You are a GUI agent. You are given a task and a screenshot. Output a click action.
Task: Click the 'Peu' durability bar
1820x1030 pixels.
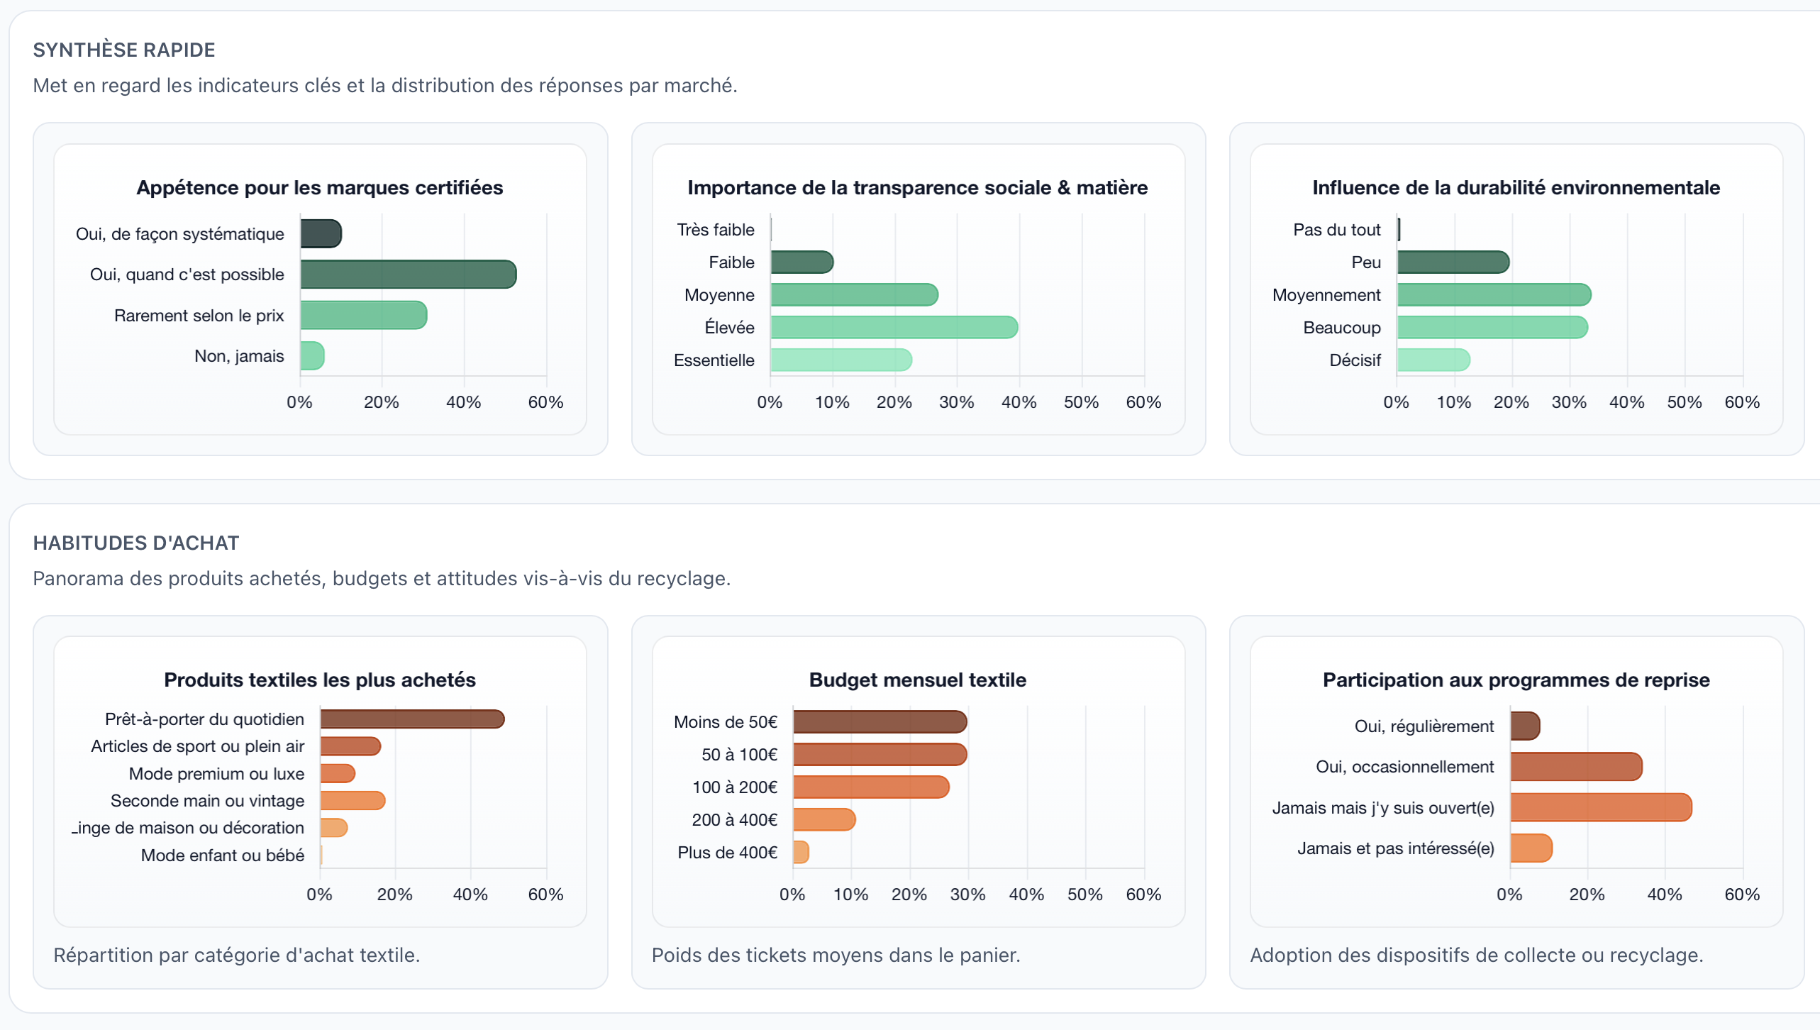pyautogui.click(x=1453, y=262)
